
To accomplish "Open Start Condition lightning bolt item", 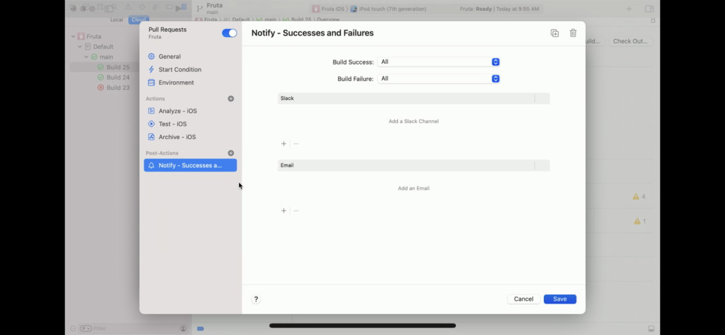I will click(190, 69).
